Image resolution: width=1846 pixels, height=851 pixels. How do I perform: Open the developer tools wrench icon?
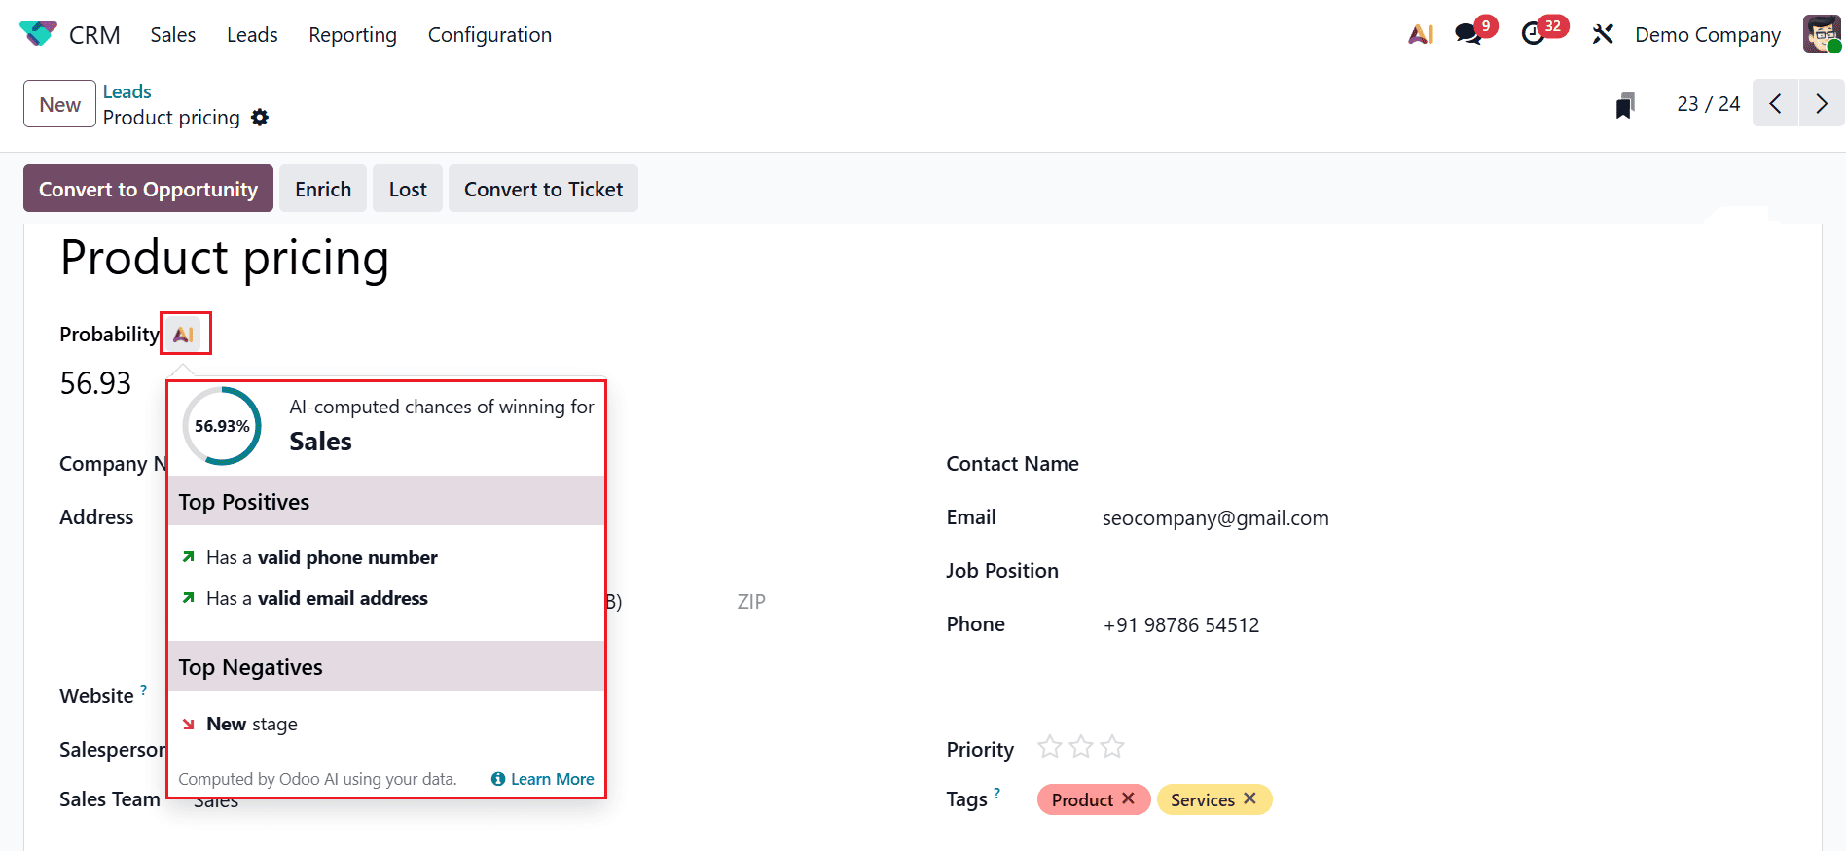pyautogui.click(x=1603, y=34)
